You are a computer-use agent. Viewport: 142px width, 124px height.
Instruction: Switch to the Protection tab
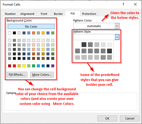pos(89,14)
